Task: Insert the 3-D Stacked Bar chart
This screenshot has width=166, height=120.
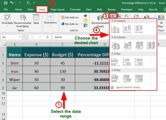Action: (127, 78)
